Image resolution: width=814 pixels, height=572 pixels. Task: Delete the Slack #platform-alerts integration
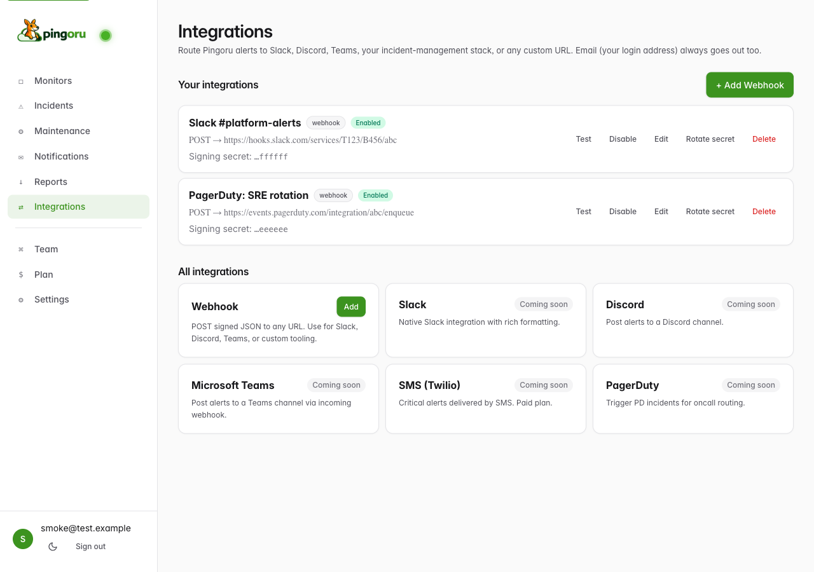[764, 139]
